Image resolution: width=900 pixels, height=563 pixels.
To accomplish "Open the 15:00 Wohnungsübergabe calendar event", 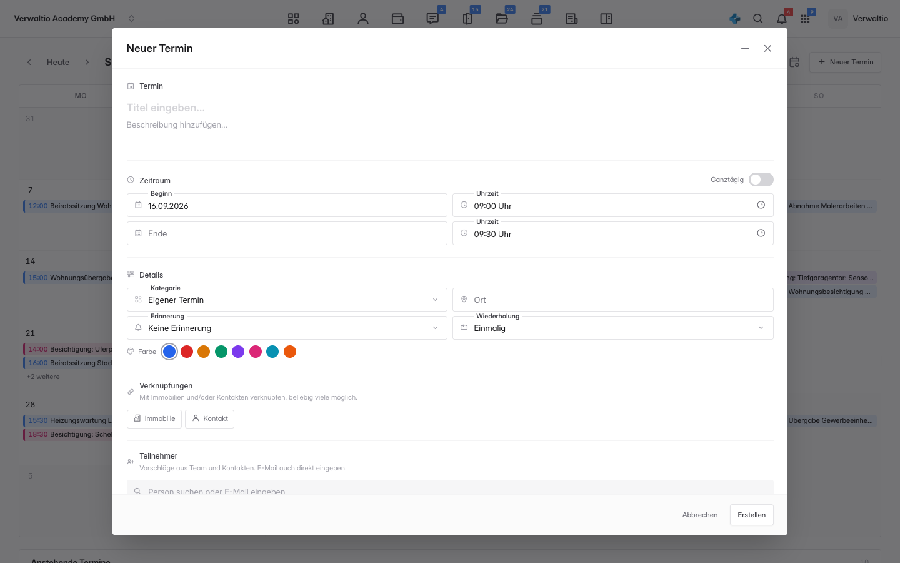I will tap(69, 278).
